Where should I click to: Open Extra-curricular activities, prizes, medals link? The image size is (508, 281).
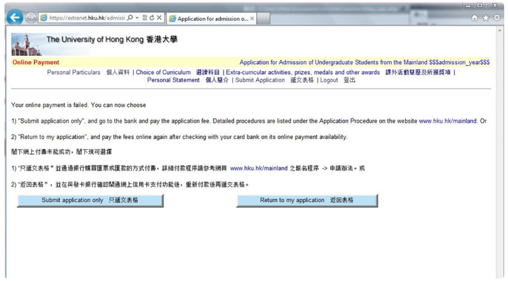302,72
